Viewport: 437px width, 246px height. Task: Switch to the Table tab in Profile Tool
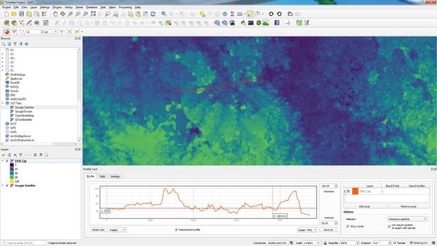pos(102,176)
